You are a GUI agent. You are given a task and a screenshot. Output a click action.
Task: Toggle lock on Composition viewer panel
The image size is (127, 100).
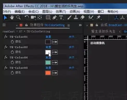point(97,25)
